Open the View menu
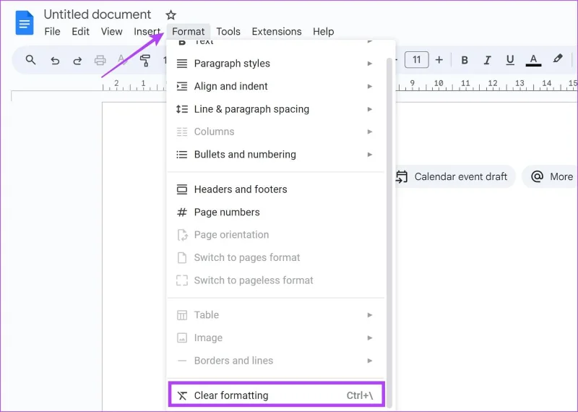Image resolution: width=578 pixels, height=412 pixels. point(111,32)
